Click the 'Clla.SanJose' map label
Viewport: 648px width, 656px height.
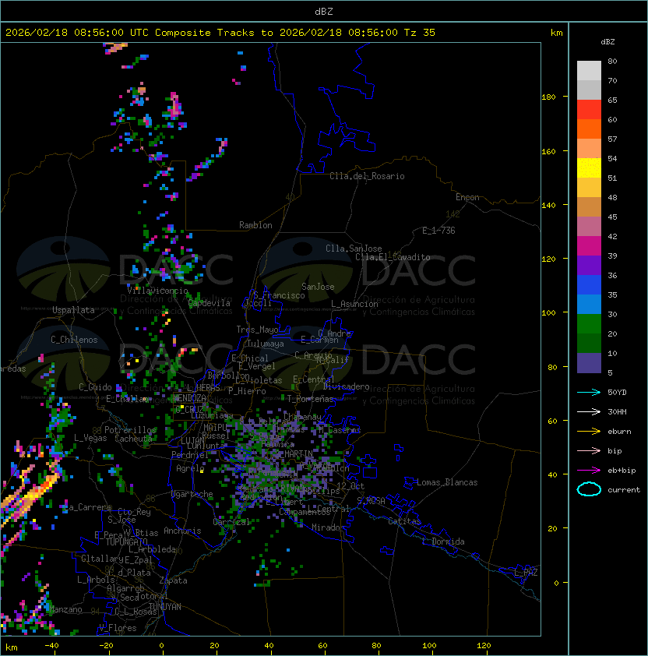pyautogui.click(x=354, y=249)
